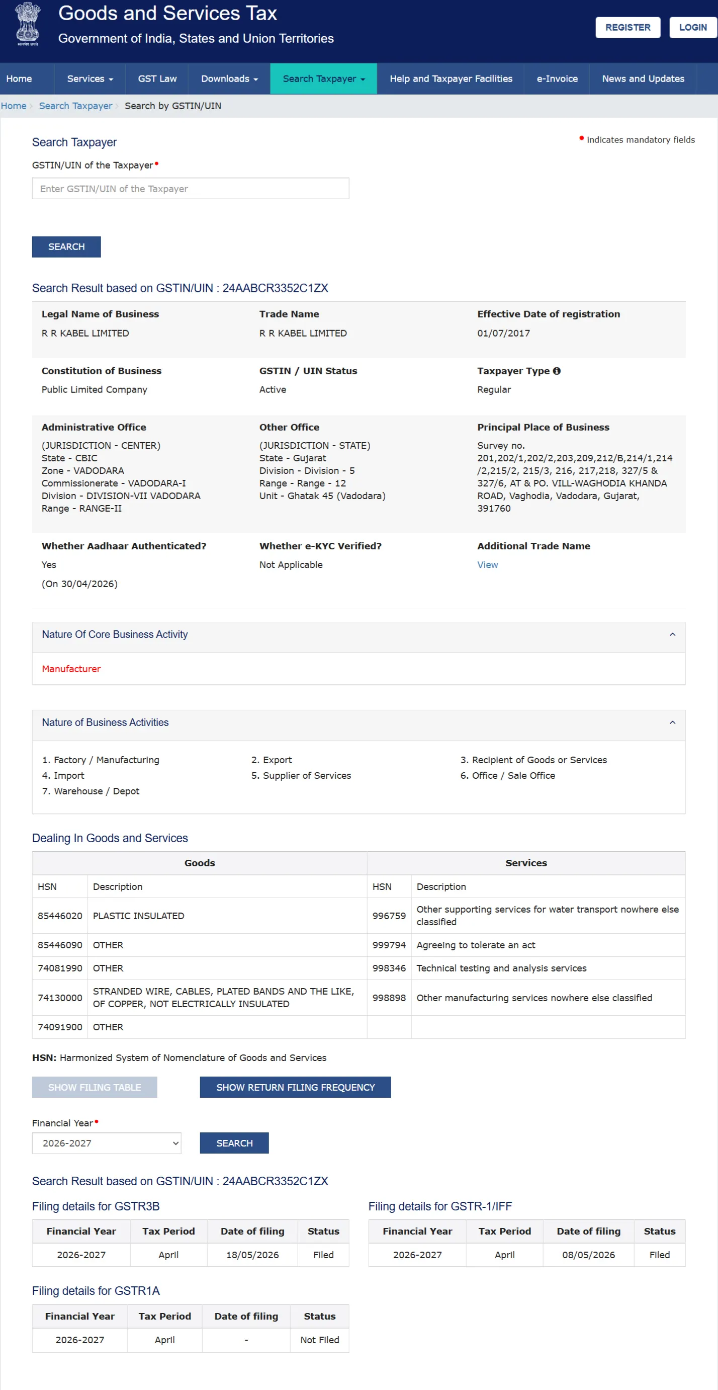Go to Home in navigation bar
Screen dimensions: 718x1390
tap(19, 79)
